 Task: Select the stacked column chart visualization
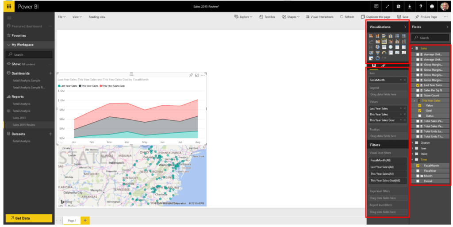point(378,36)
